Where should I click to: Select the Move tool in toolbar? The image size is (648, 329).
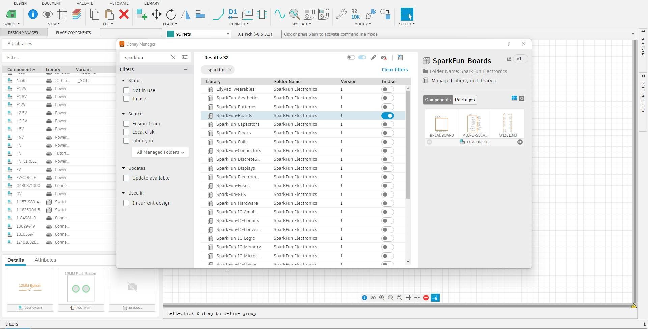156,14
